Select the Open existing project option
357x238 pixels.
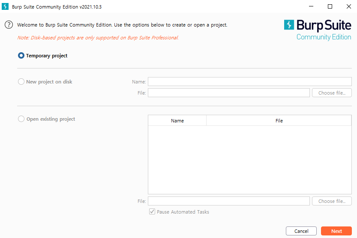click(21, 119)
